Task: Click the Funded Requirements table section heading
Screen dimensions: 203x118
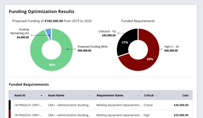Action: 29,85
